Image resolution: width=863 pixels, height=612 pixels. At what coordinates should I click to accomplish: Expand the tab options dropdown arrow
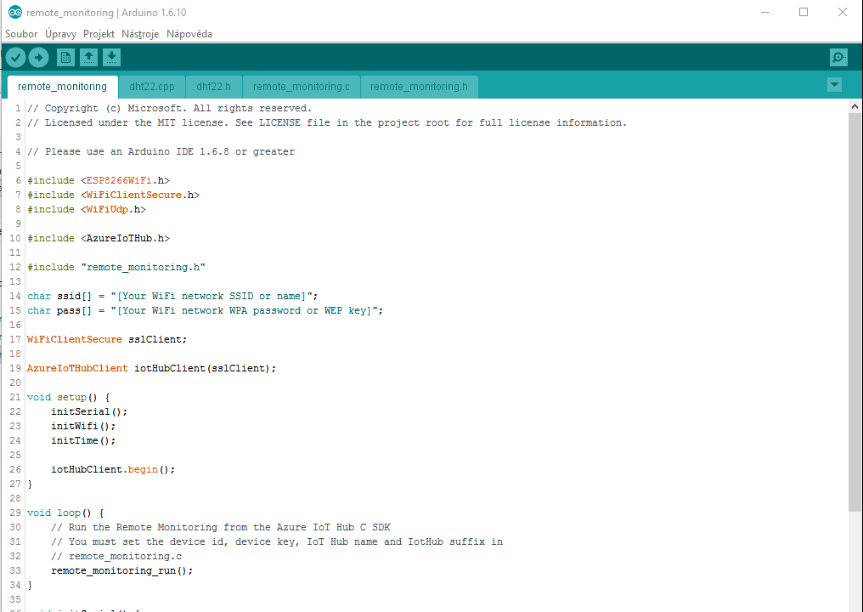[834, 84]
